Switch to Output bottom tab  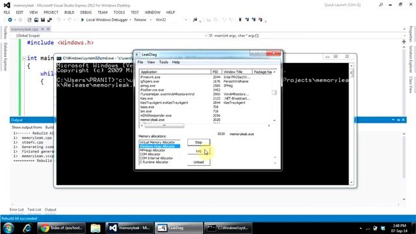tap(51, 209)
